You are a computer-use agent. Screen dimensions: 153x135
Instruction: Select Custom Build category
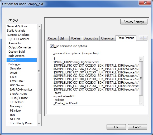17,52
